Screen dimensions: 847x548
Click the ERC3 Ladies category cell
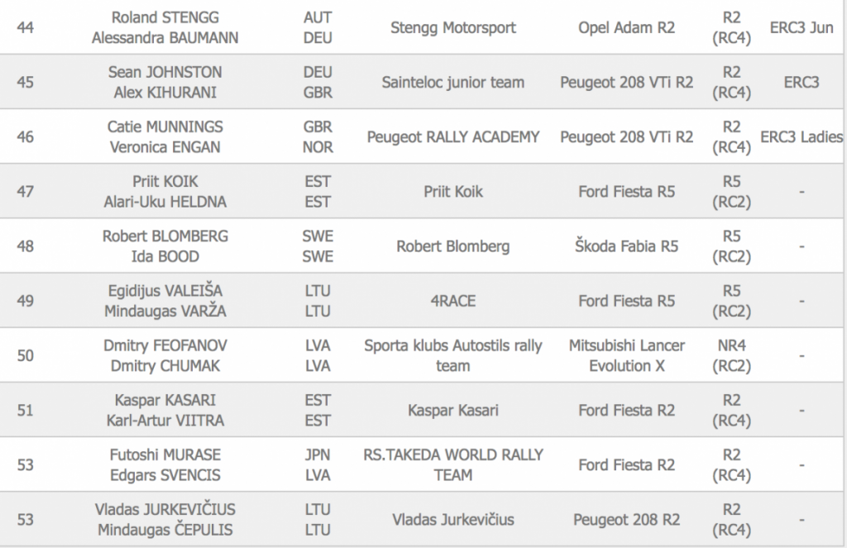801,136
